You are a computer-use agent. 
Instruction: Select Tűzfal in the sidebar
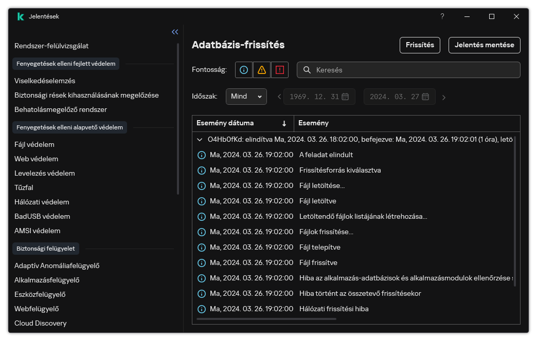click(23, 187)
